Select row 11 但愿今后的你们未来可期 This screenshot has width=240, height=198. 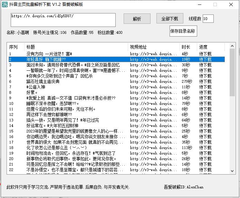point(117,109)
